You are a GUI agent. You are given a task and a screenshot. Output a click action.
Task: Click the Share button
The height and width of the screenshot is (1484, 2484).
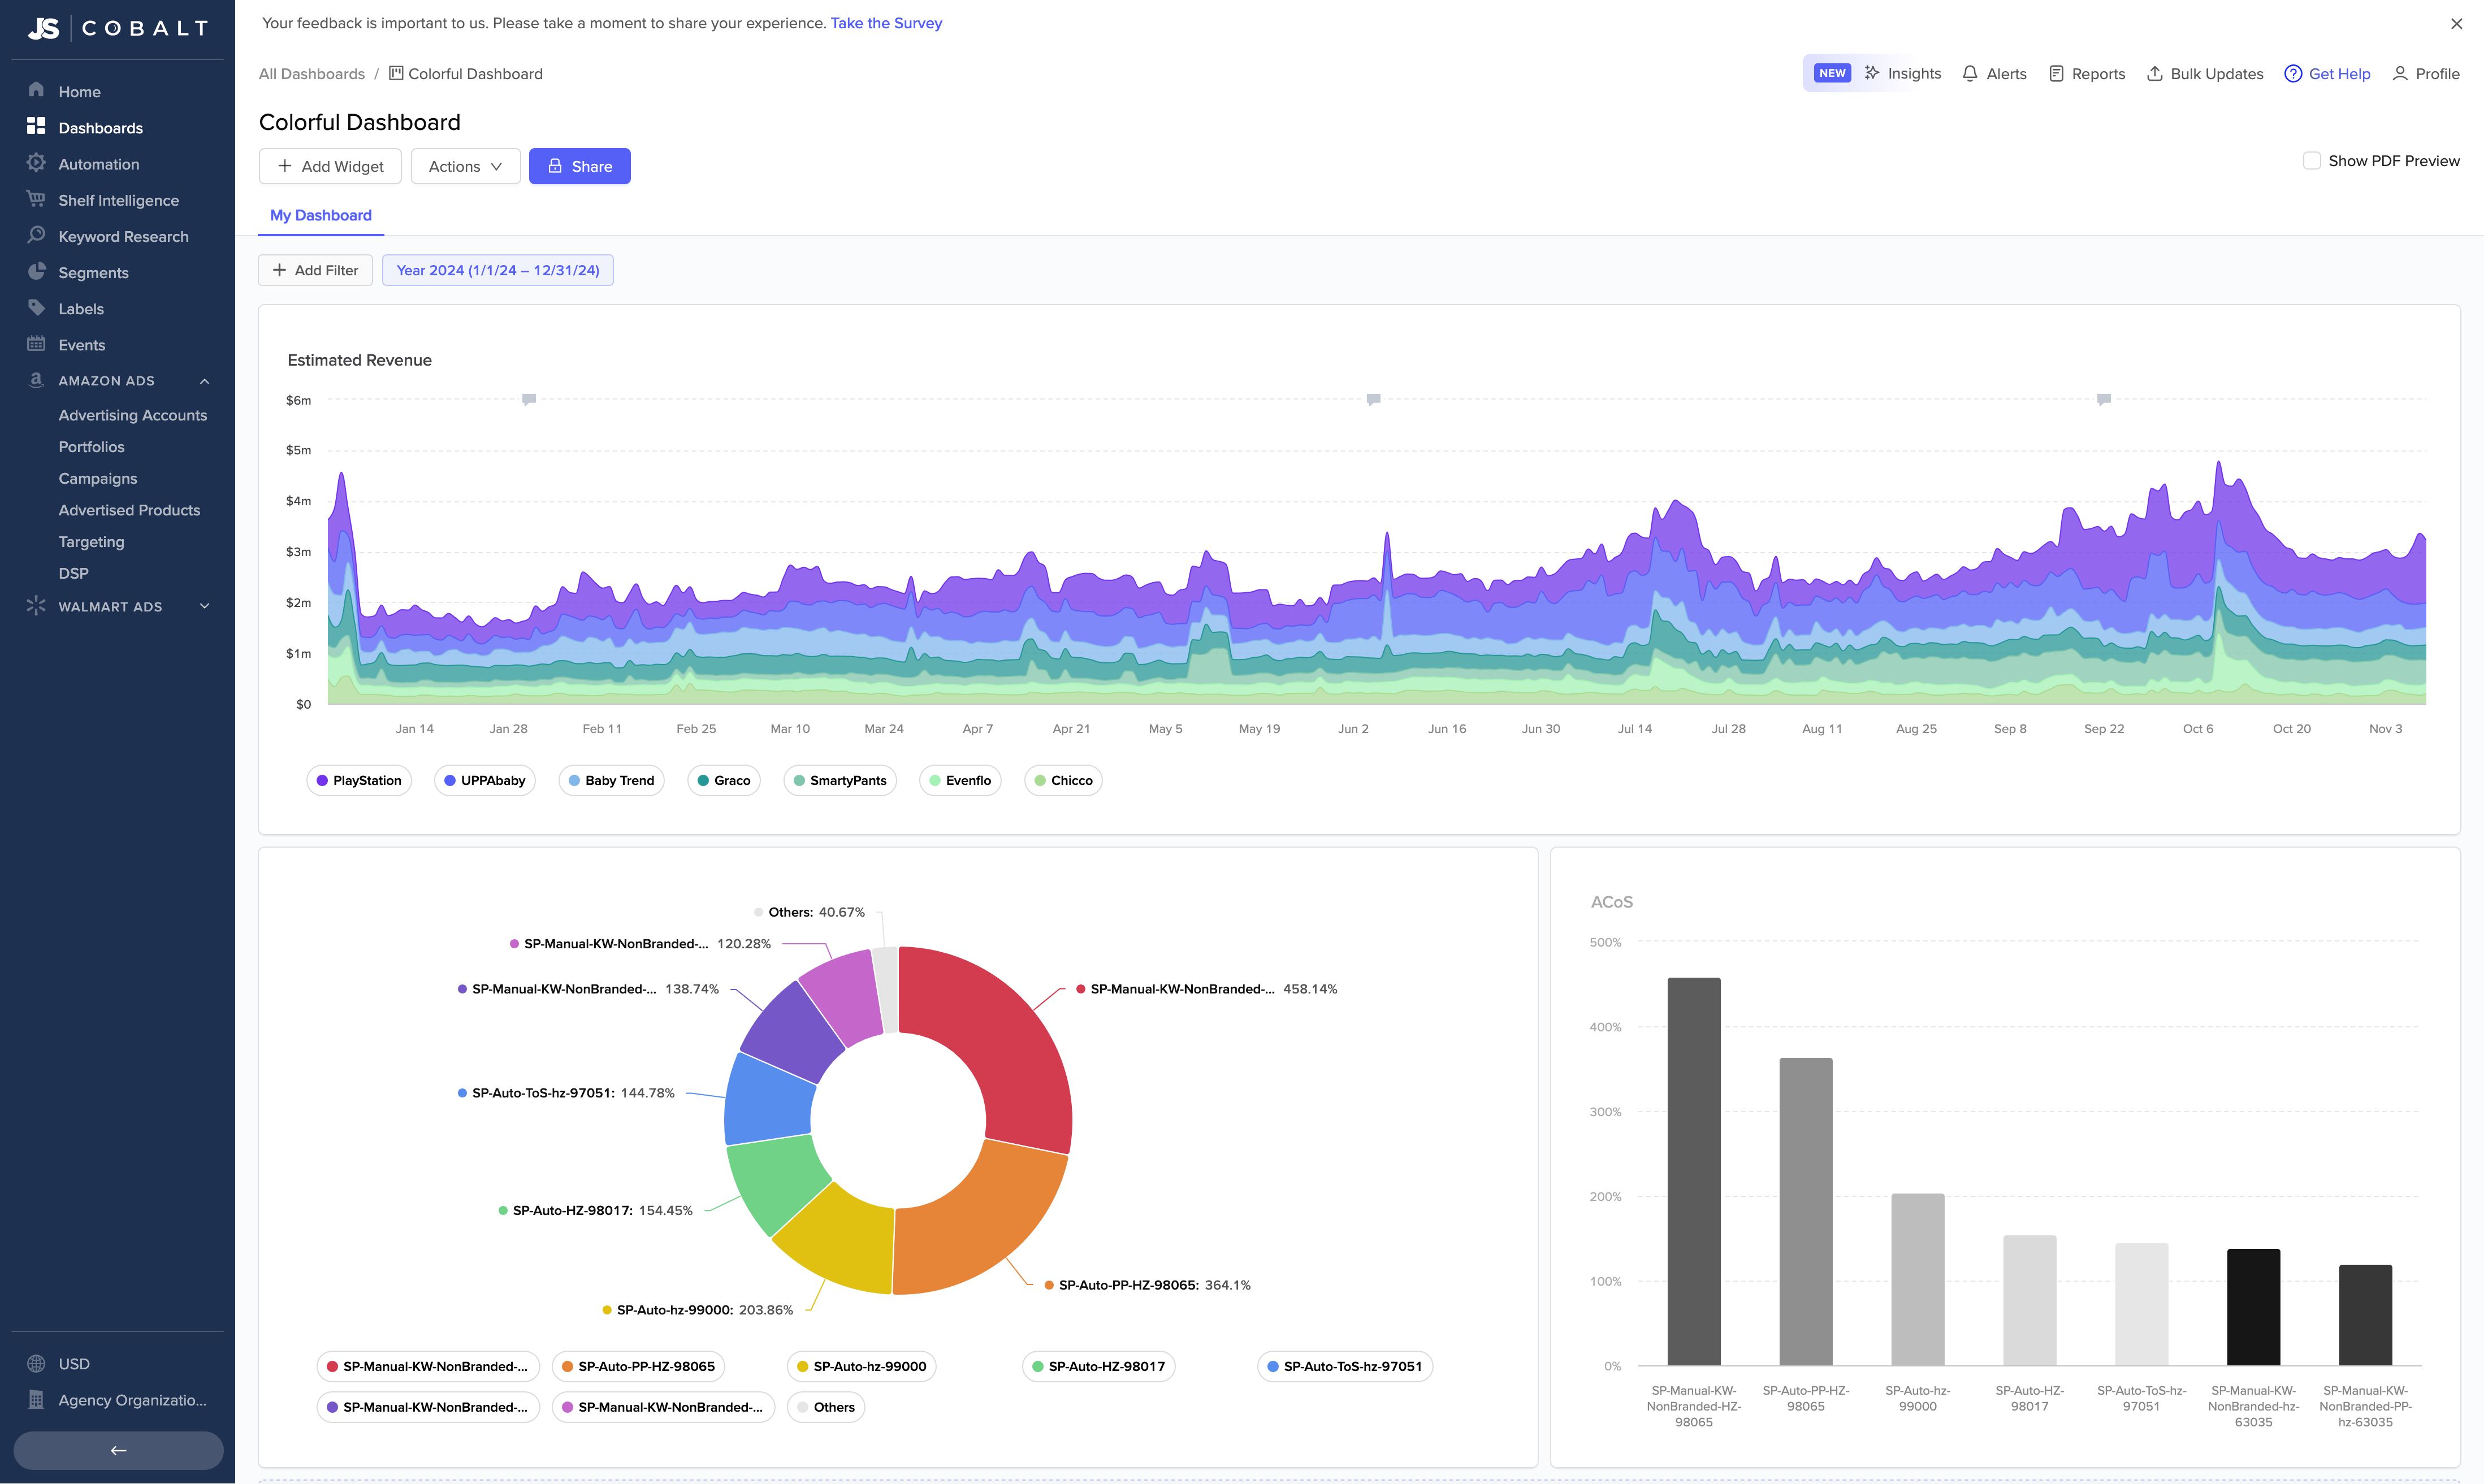579,166
